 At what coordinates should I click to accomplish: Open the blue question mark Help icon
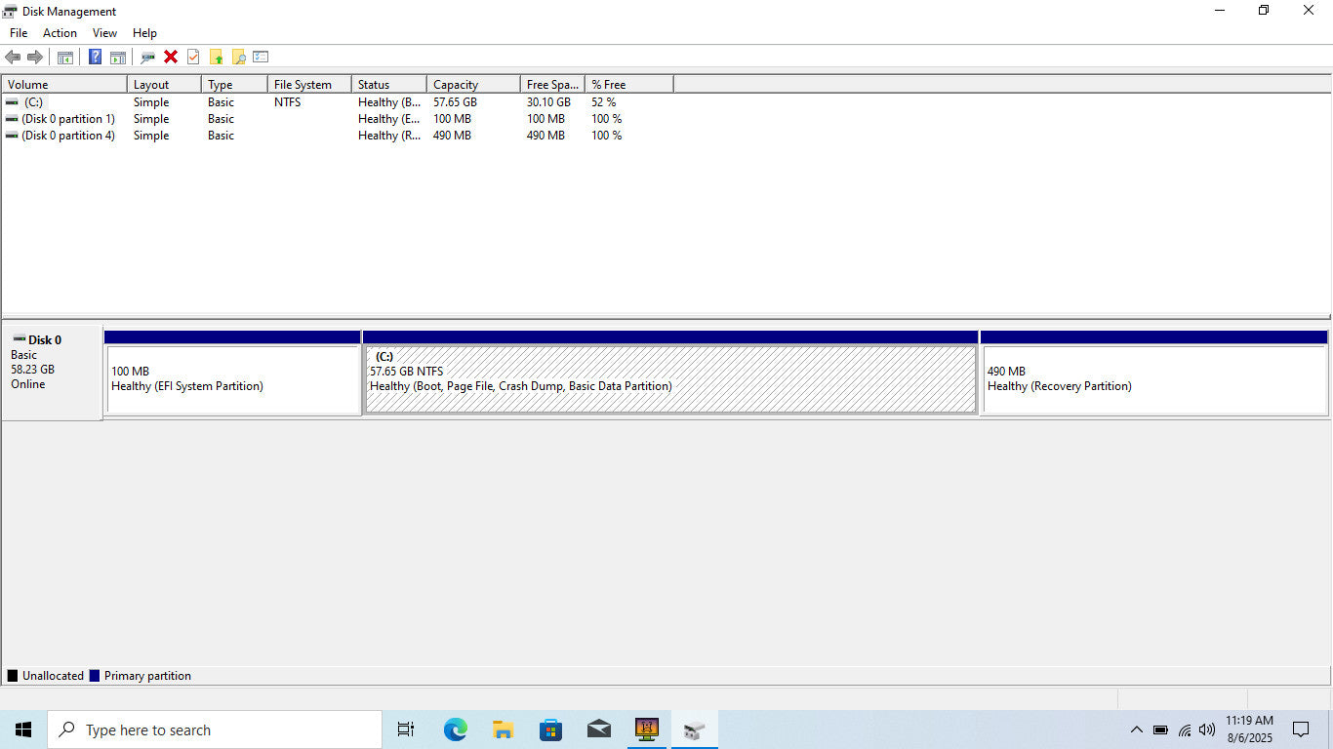click(95, 57)
